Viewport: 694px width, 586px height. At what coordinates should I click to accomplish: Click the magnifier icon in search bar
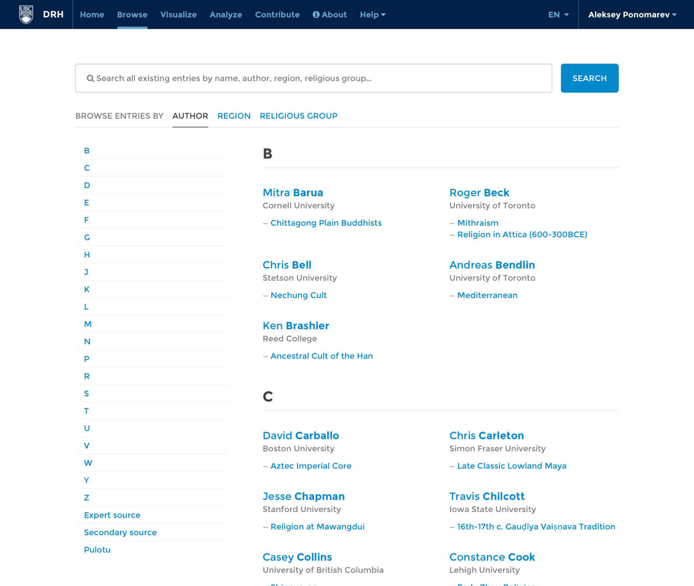click(x=91, y=78)
